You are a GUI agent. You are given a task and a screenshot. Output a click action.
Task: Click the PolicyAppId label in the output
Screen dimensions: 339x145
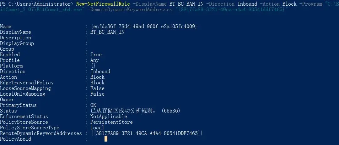tap(15, 139)
